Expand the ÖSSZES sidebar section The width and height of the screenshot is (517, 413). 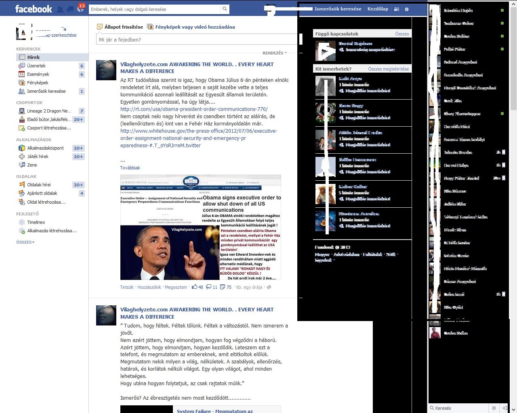coord(25,242)
